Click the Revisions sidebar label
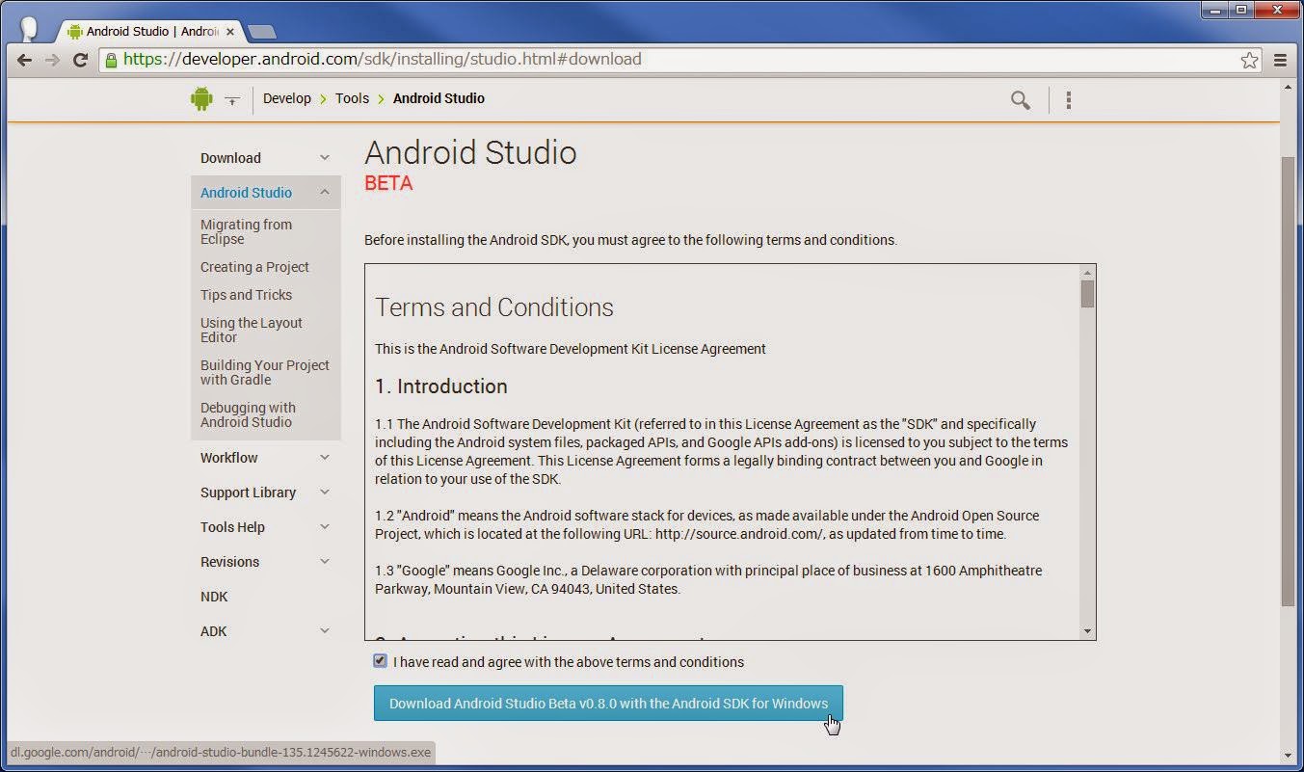This screenshot has height=772, width=1304. (x=229, y=562)
